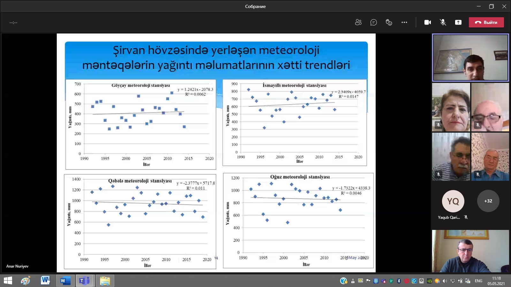The width and height of the screenshot is (511, 287).
Task: Select the man with mustache video tile
Action: click(x=451, y=157)
